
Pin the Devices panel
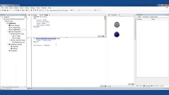tap(24, 15)
